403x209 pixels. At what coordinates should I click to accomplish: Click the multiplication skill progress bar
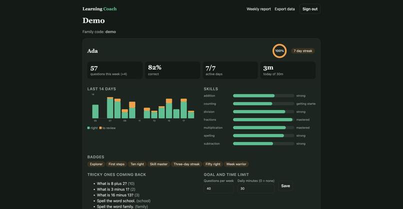coord(263,128)
